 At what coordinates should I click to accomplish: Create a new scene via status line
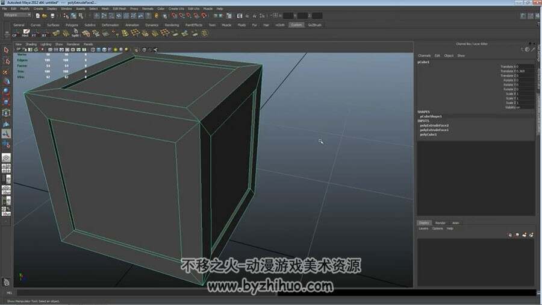pos(38,16)
